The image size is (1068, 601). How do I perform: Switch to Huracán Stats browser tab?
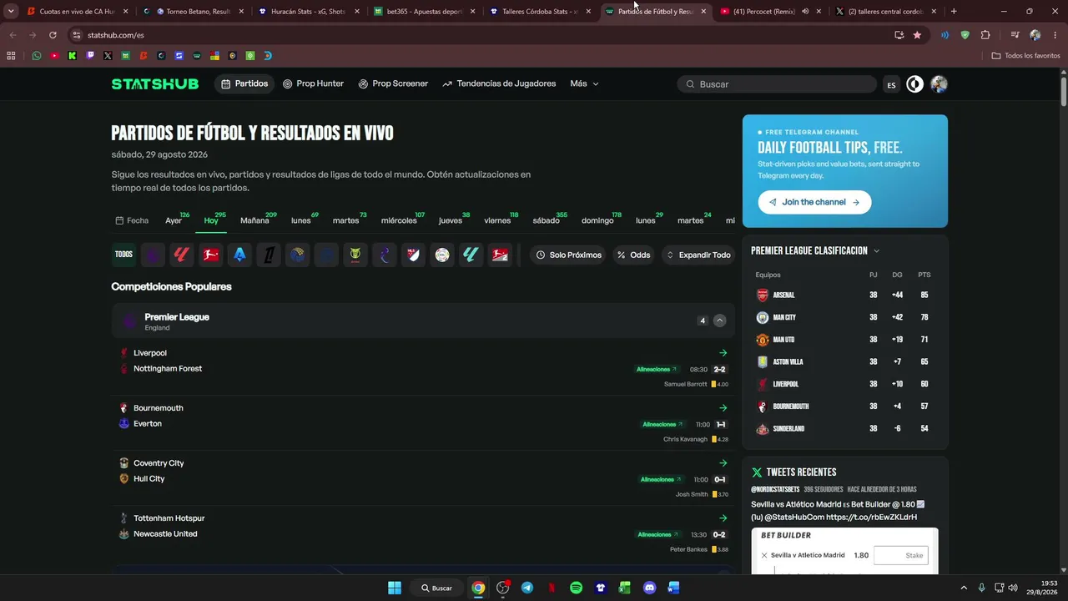pos(308,12)
